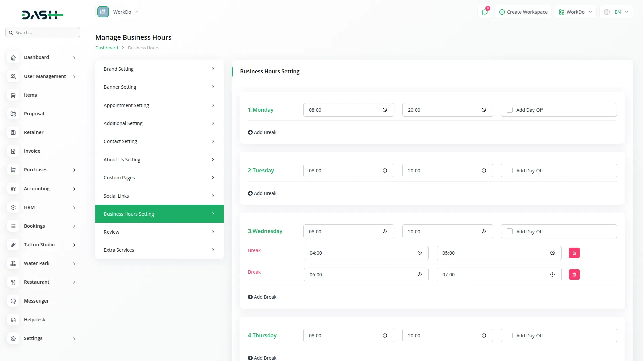The height and width of the screenshot is (361, 643).
Task: Tick Add Day Off for Wednesday
Action: tap(510, 231)
